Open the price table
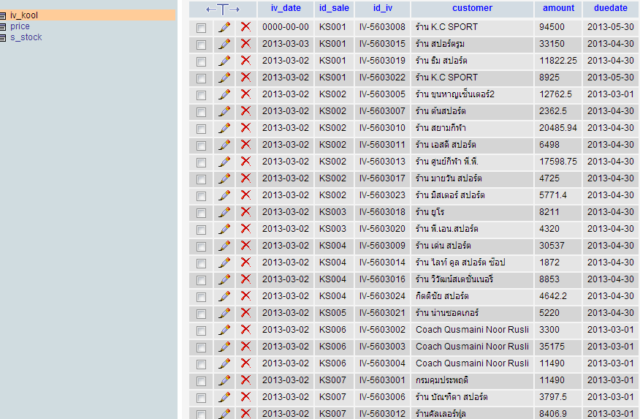Image resolution: width=640 pixels, height=419 pixels. pyautogui.click(x=20, y=26)
